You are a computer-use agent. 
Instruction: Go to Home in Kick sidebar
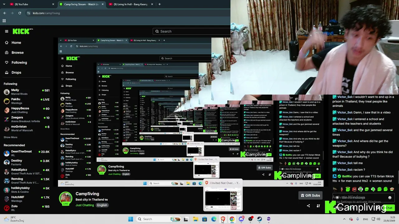pyautogui.click(x=13, y=43)
